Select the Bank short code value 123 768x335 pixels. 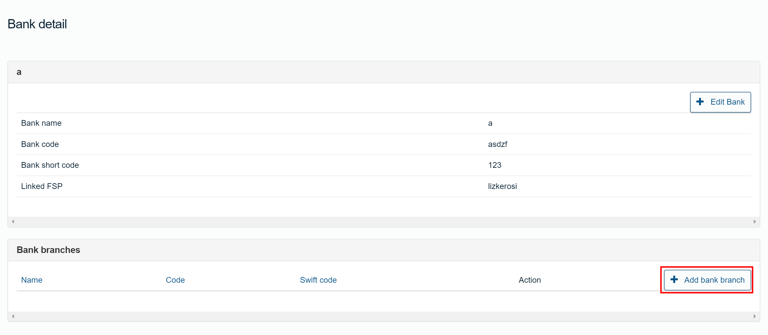point(495,165)
